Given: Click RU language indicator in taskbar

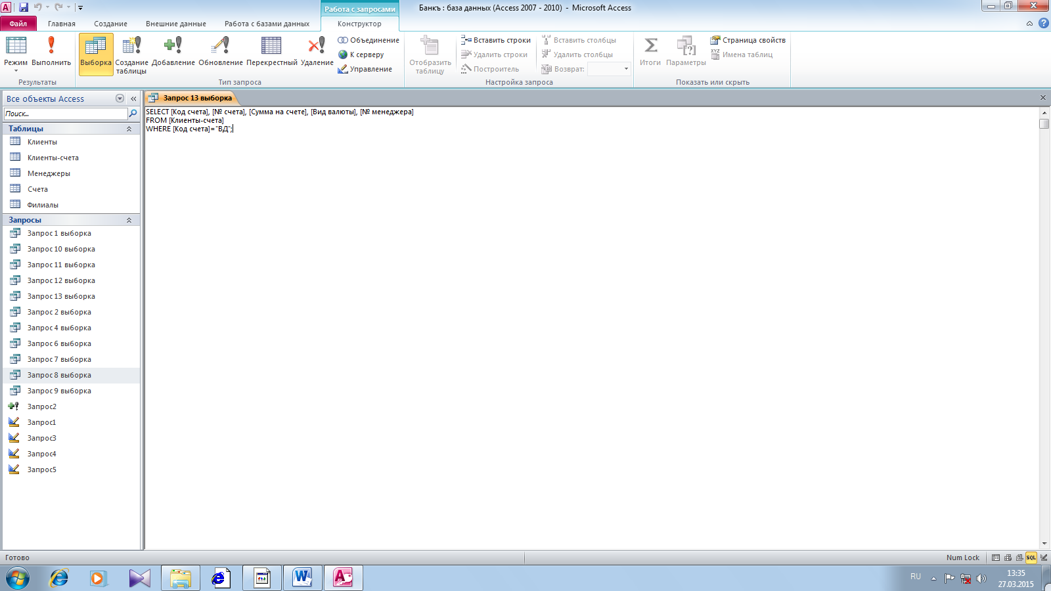Looking at the screenshot, I should click(916, 577).
